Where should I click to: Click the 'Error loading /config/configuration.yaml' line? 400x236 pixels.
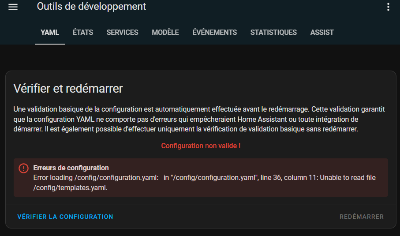point(204,177)
